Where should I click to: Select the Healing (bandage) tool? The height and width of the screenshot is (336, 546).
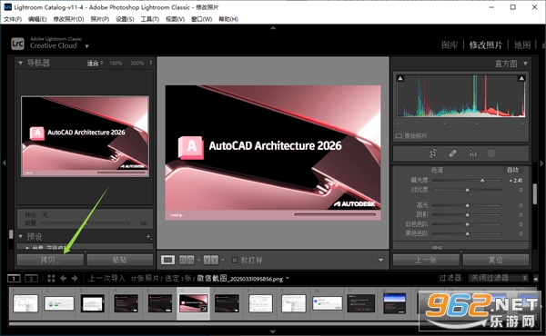[452, 153]
